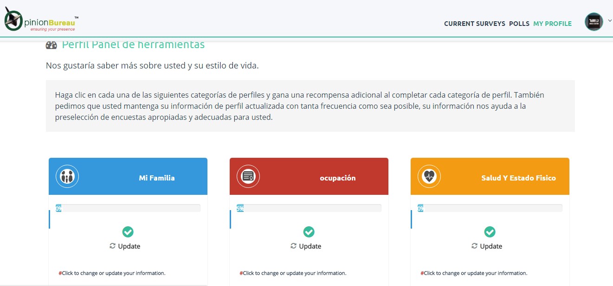Open the user avatar thumbnail
Viewport: 613px width, 286px height.
tap(594, 22)
